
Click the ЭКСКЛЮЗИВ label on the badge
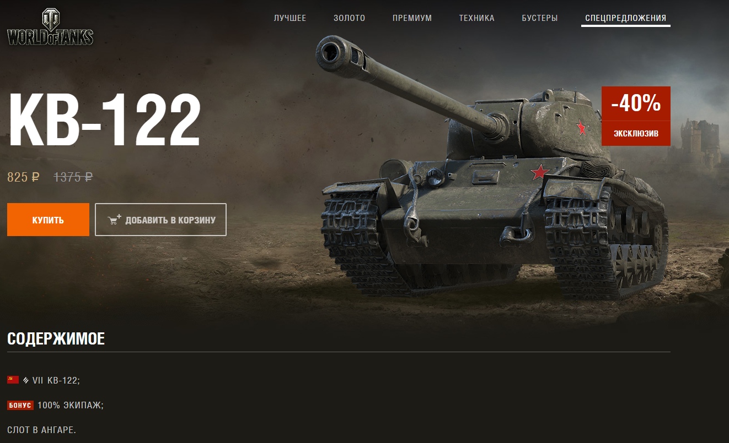click(x=636, y=134)
